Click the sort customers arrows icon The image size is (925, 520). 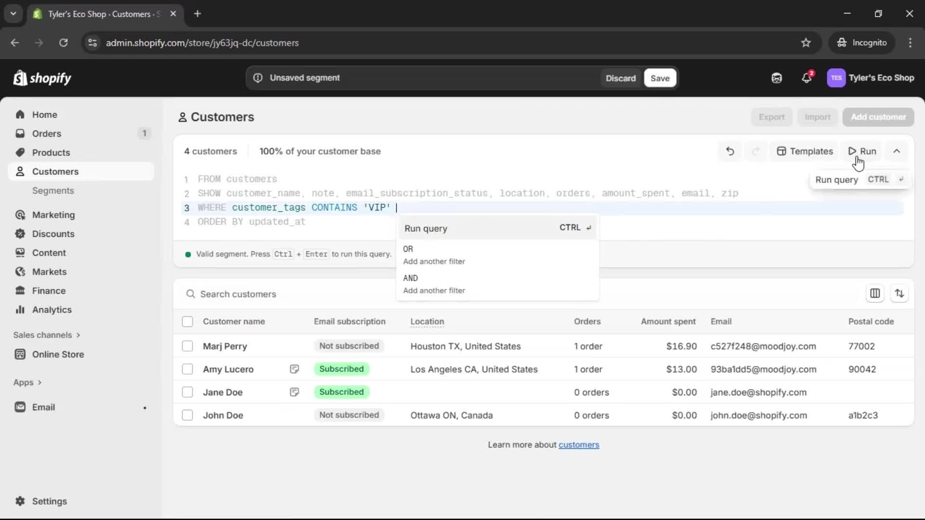pos(899,293)
